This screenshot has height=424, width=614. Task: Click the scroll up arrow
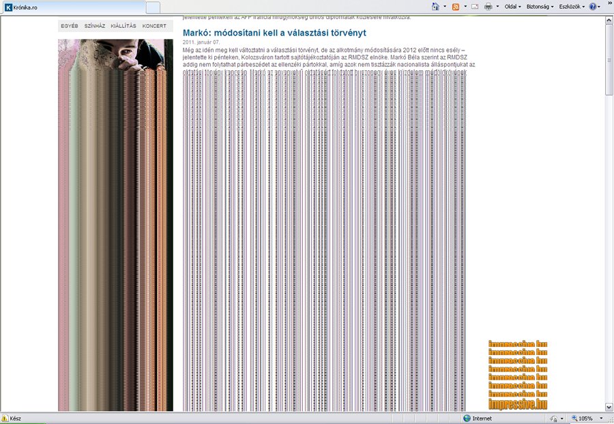tap(609, 20)
